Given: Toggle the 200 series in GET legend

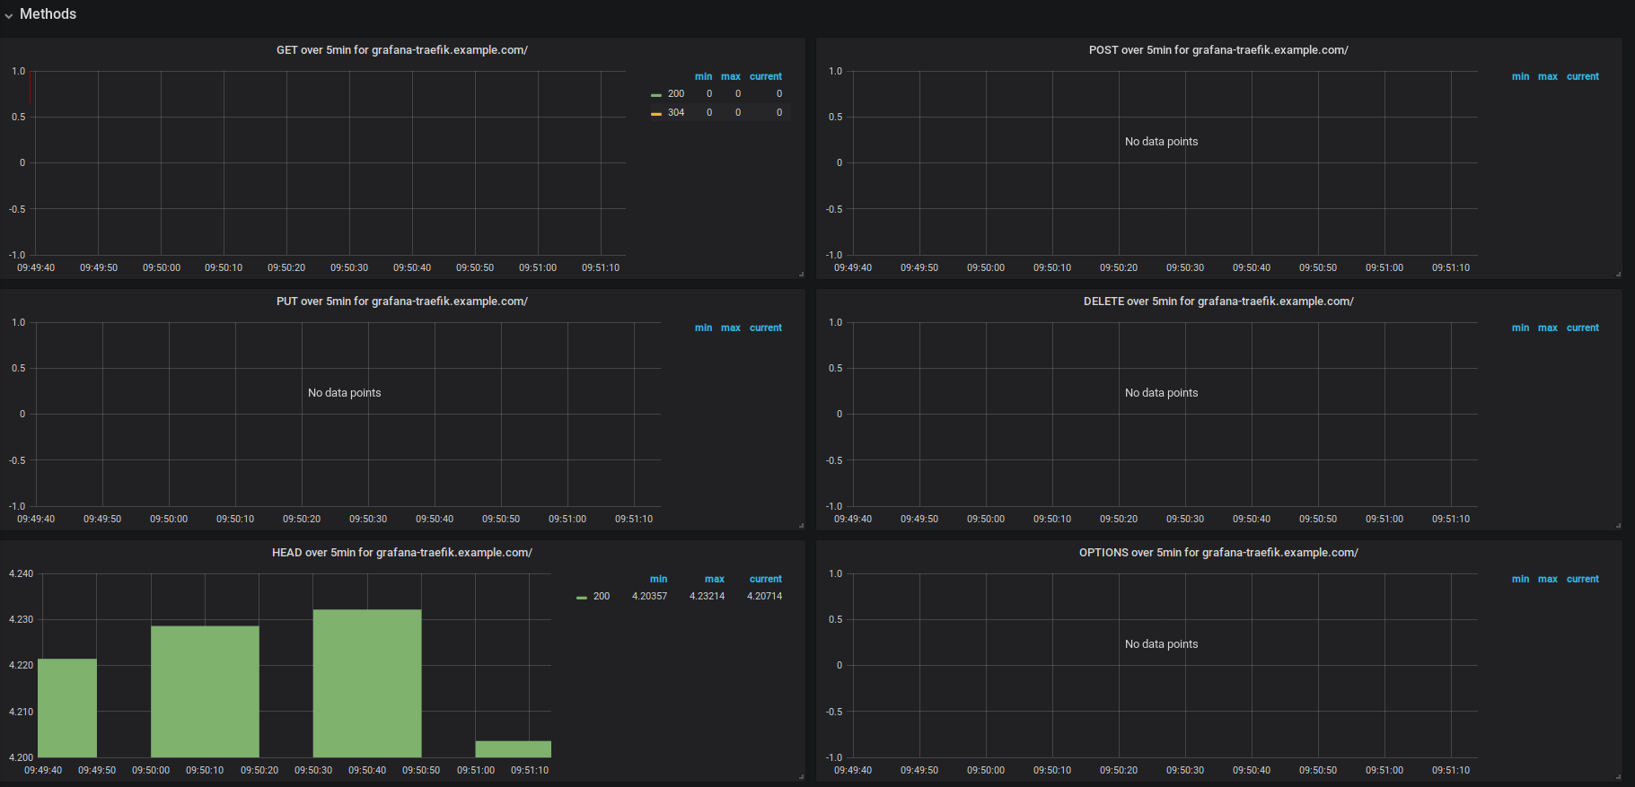Looking at the screenshot, I should point(676,94).
